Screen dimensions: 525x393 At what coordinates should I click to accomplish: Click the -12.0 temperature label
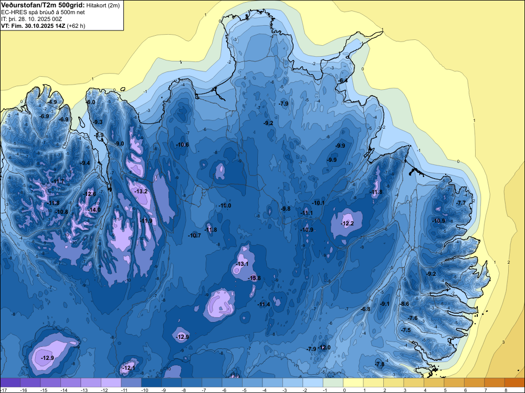[x=324, y=347]
